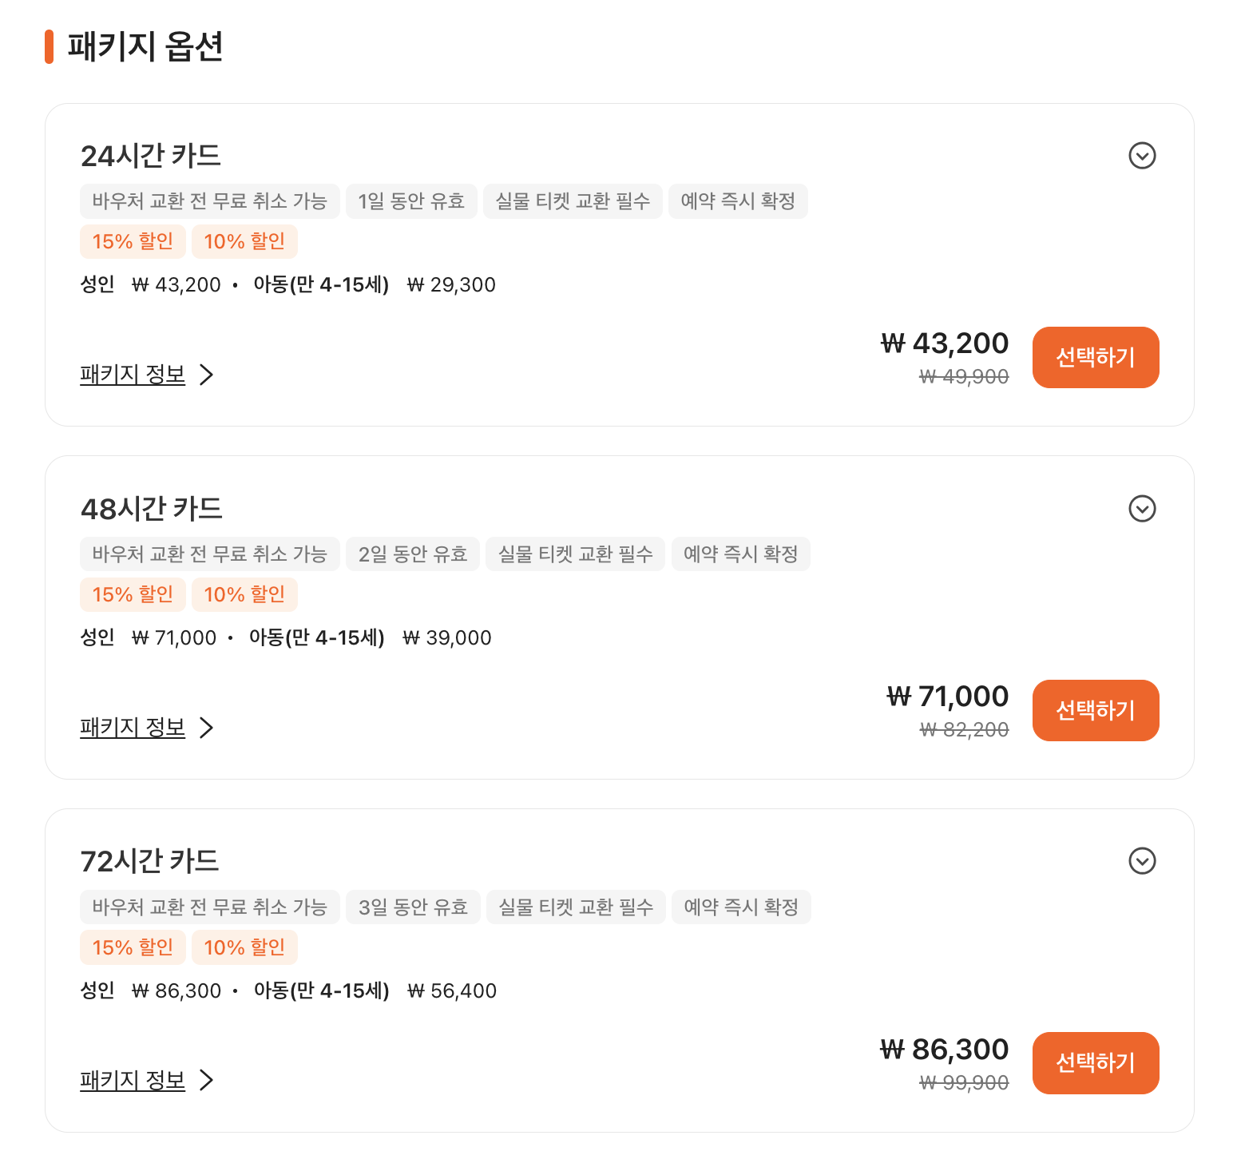
Task: Open 패키지 정보 link for 72시간 카드
Action: tap(133, 1080)
